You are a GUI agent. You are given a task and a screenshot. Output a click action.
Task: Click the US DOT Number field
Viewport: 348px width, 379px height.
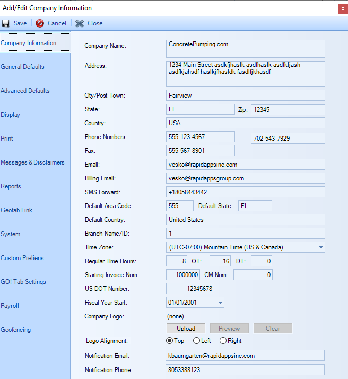pyautogui.click(x=190, y=289)
